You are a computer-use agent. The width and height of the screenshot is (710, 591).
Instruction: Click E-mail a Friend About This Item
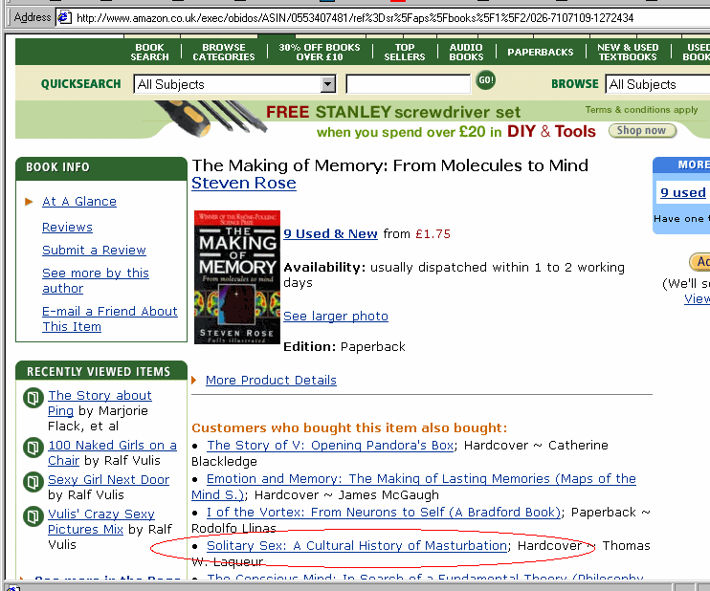coord(110,318)
